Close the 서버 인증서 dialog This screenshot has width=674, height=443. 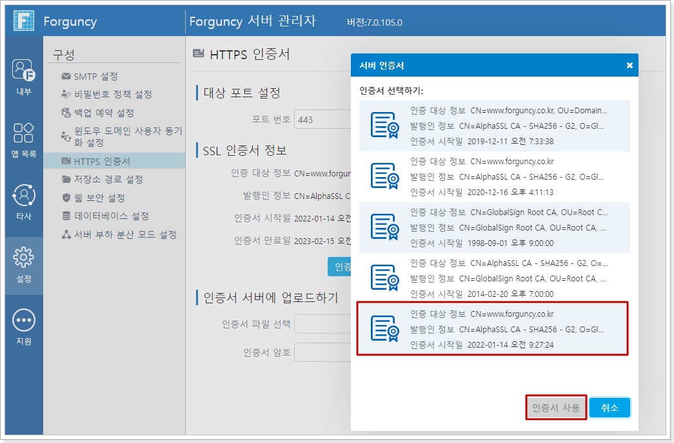[629, 66]
